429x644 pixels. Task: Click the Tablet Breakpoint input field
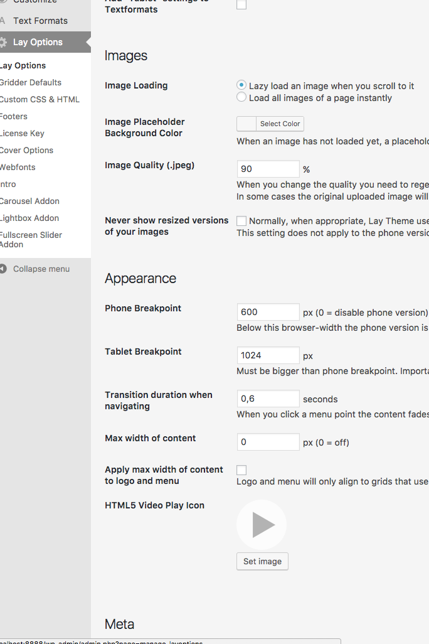pos(268,355)
